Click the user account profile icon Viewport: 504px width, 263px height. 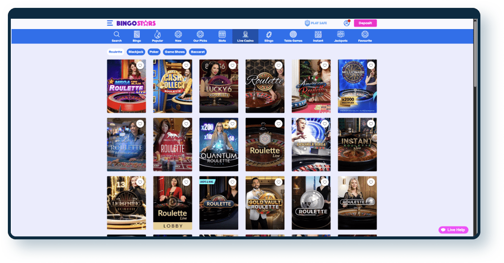346,23
